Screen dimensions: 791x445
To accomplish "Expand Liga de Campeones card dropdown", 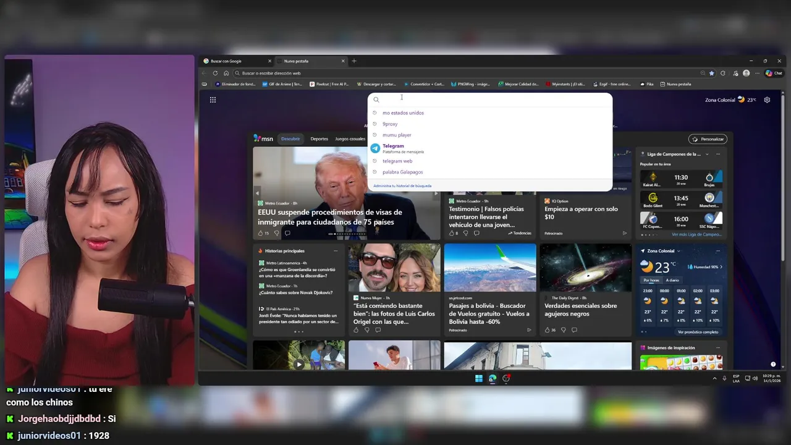I will (x=706, y=154).
